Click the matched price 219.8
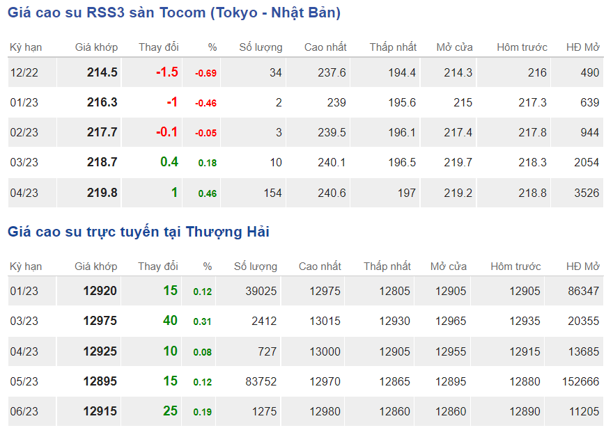This screenshot has height=437, width=613. click(102, 193)
